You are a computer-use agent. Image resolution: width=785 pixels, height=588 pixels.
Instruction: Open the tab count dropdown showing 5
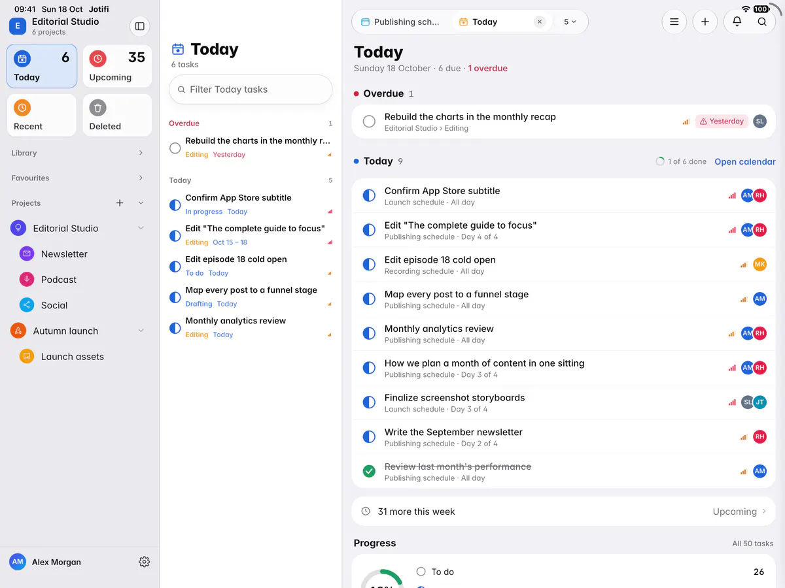570,22
